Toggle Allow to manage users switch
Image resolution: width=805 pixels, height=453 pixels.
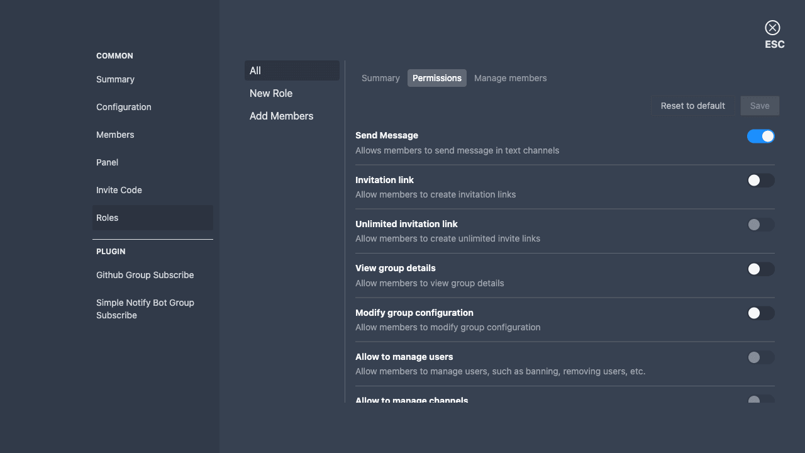point(760,357)
